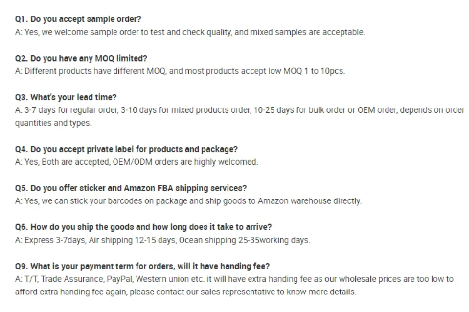This screenshot has width=469, height=312.
Task: Click the Q5 Amazon FBA shipping question
Action: point(131,188)
